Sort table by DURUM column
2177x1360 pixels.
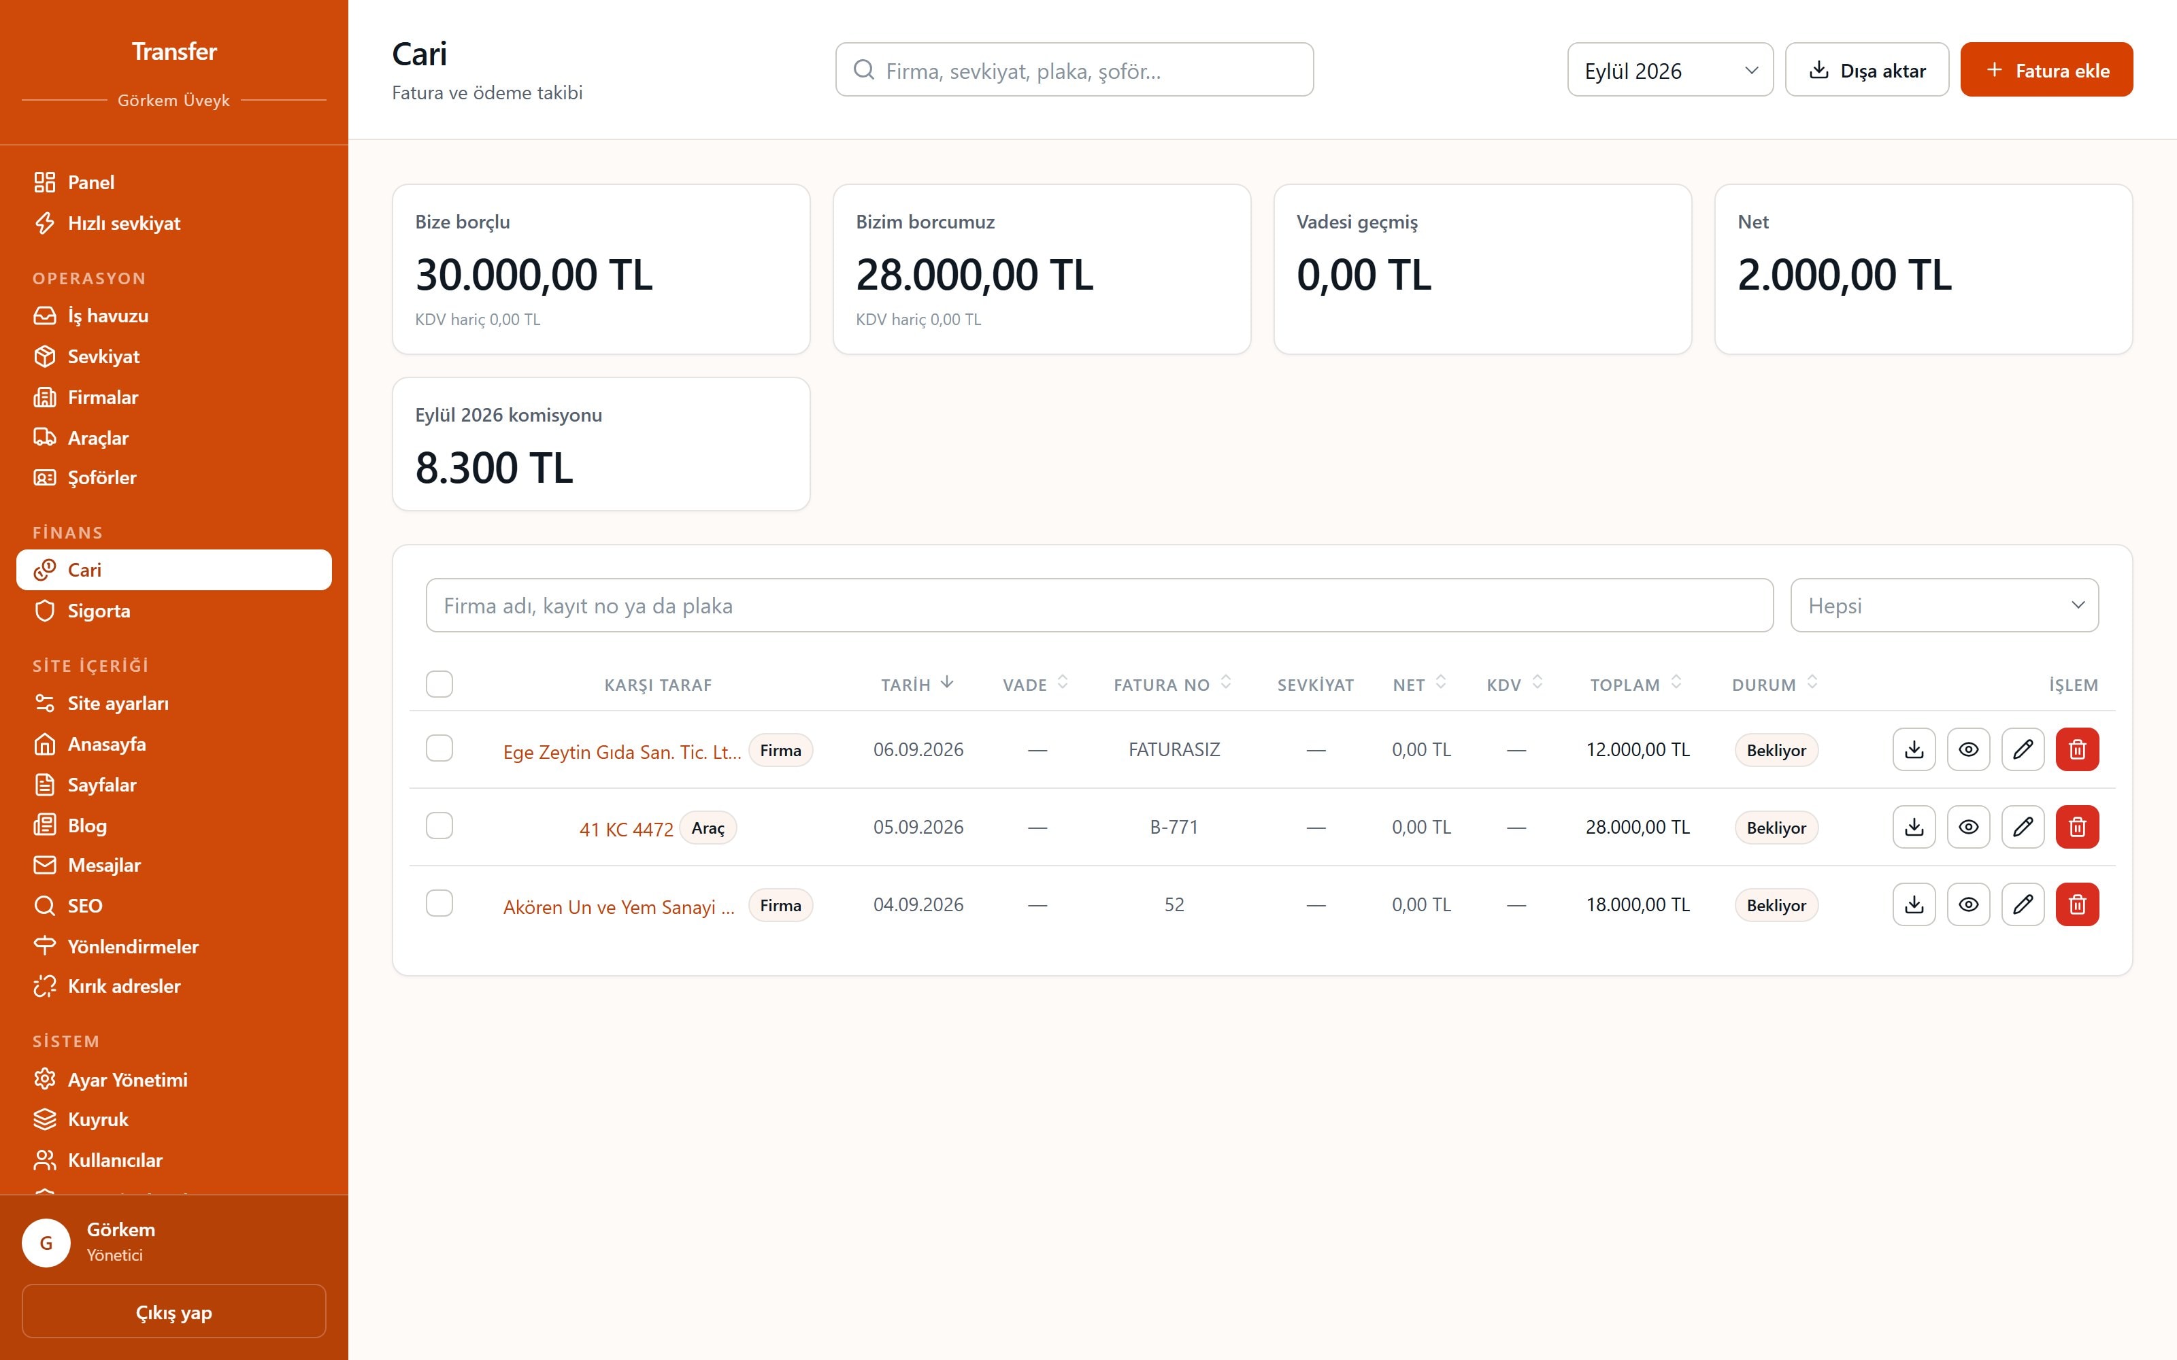(1775, 685)
